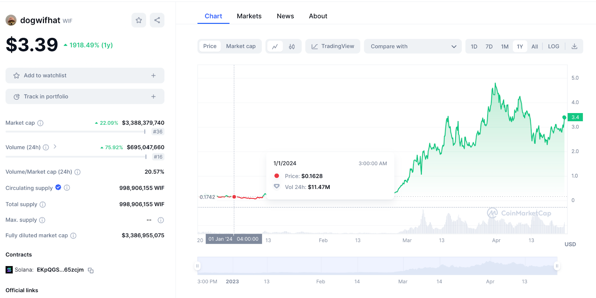Click the verified badge on Circulating supply
The image size is (596, 298).
click(58, 188)
